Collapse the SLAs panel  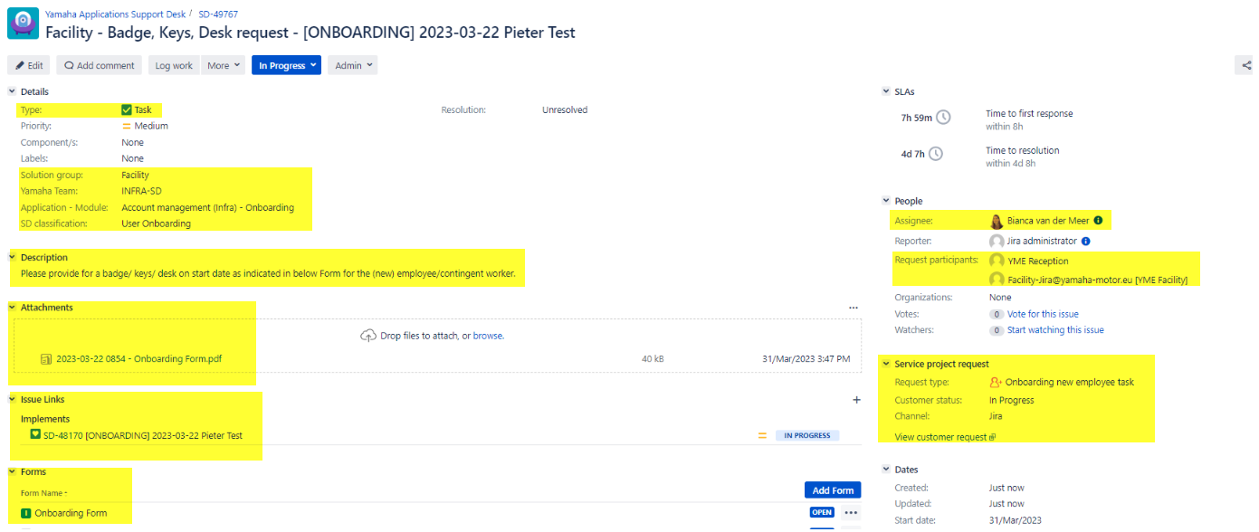(886, 91)
